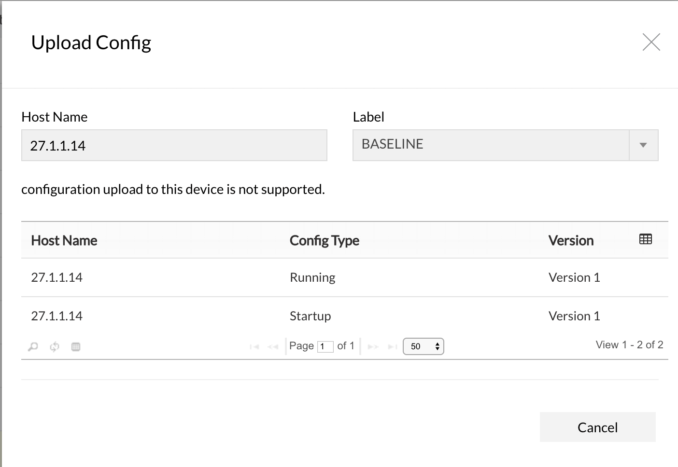
Task: Go to the first page using the pager
Action: [x=254, y=346]
